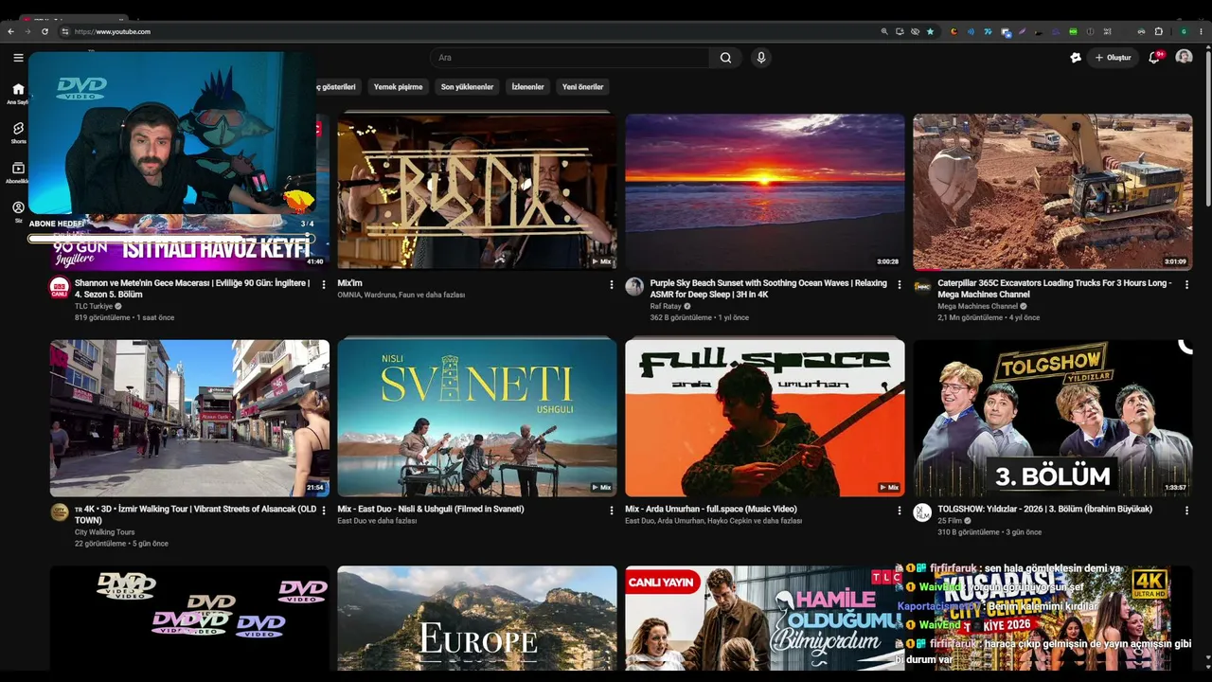Open TLC Türkiye channel avatar
1212x682 pixels.
tap(59, 287)
